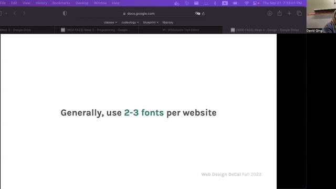Switch to W3Schools Tryit Editor tab
This screenshot has height=189, width=336.
[181, 30]
